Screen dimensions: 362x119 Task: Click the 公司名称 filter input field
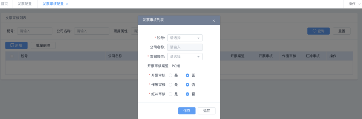click(x=91, y=31)
